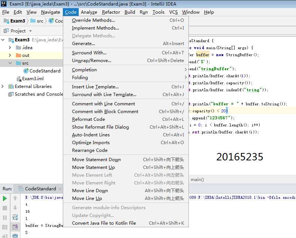
Task: Select Reformat Code menu entry
Action: point(126,119)
